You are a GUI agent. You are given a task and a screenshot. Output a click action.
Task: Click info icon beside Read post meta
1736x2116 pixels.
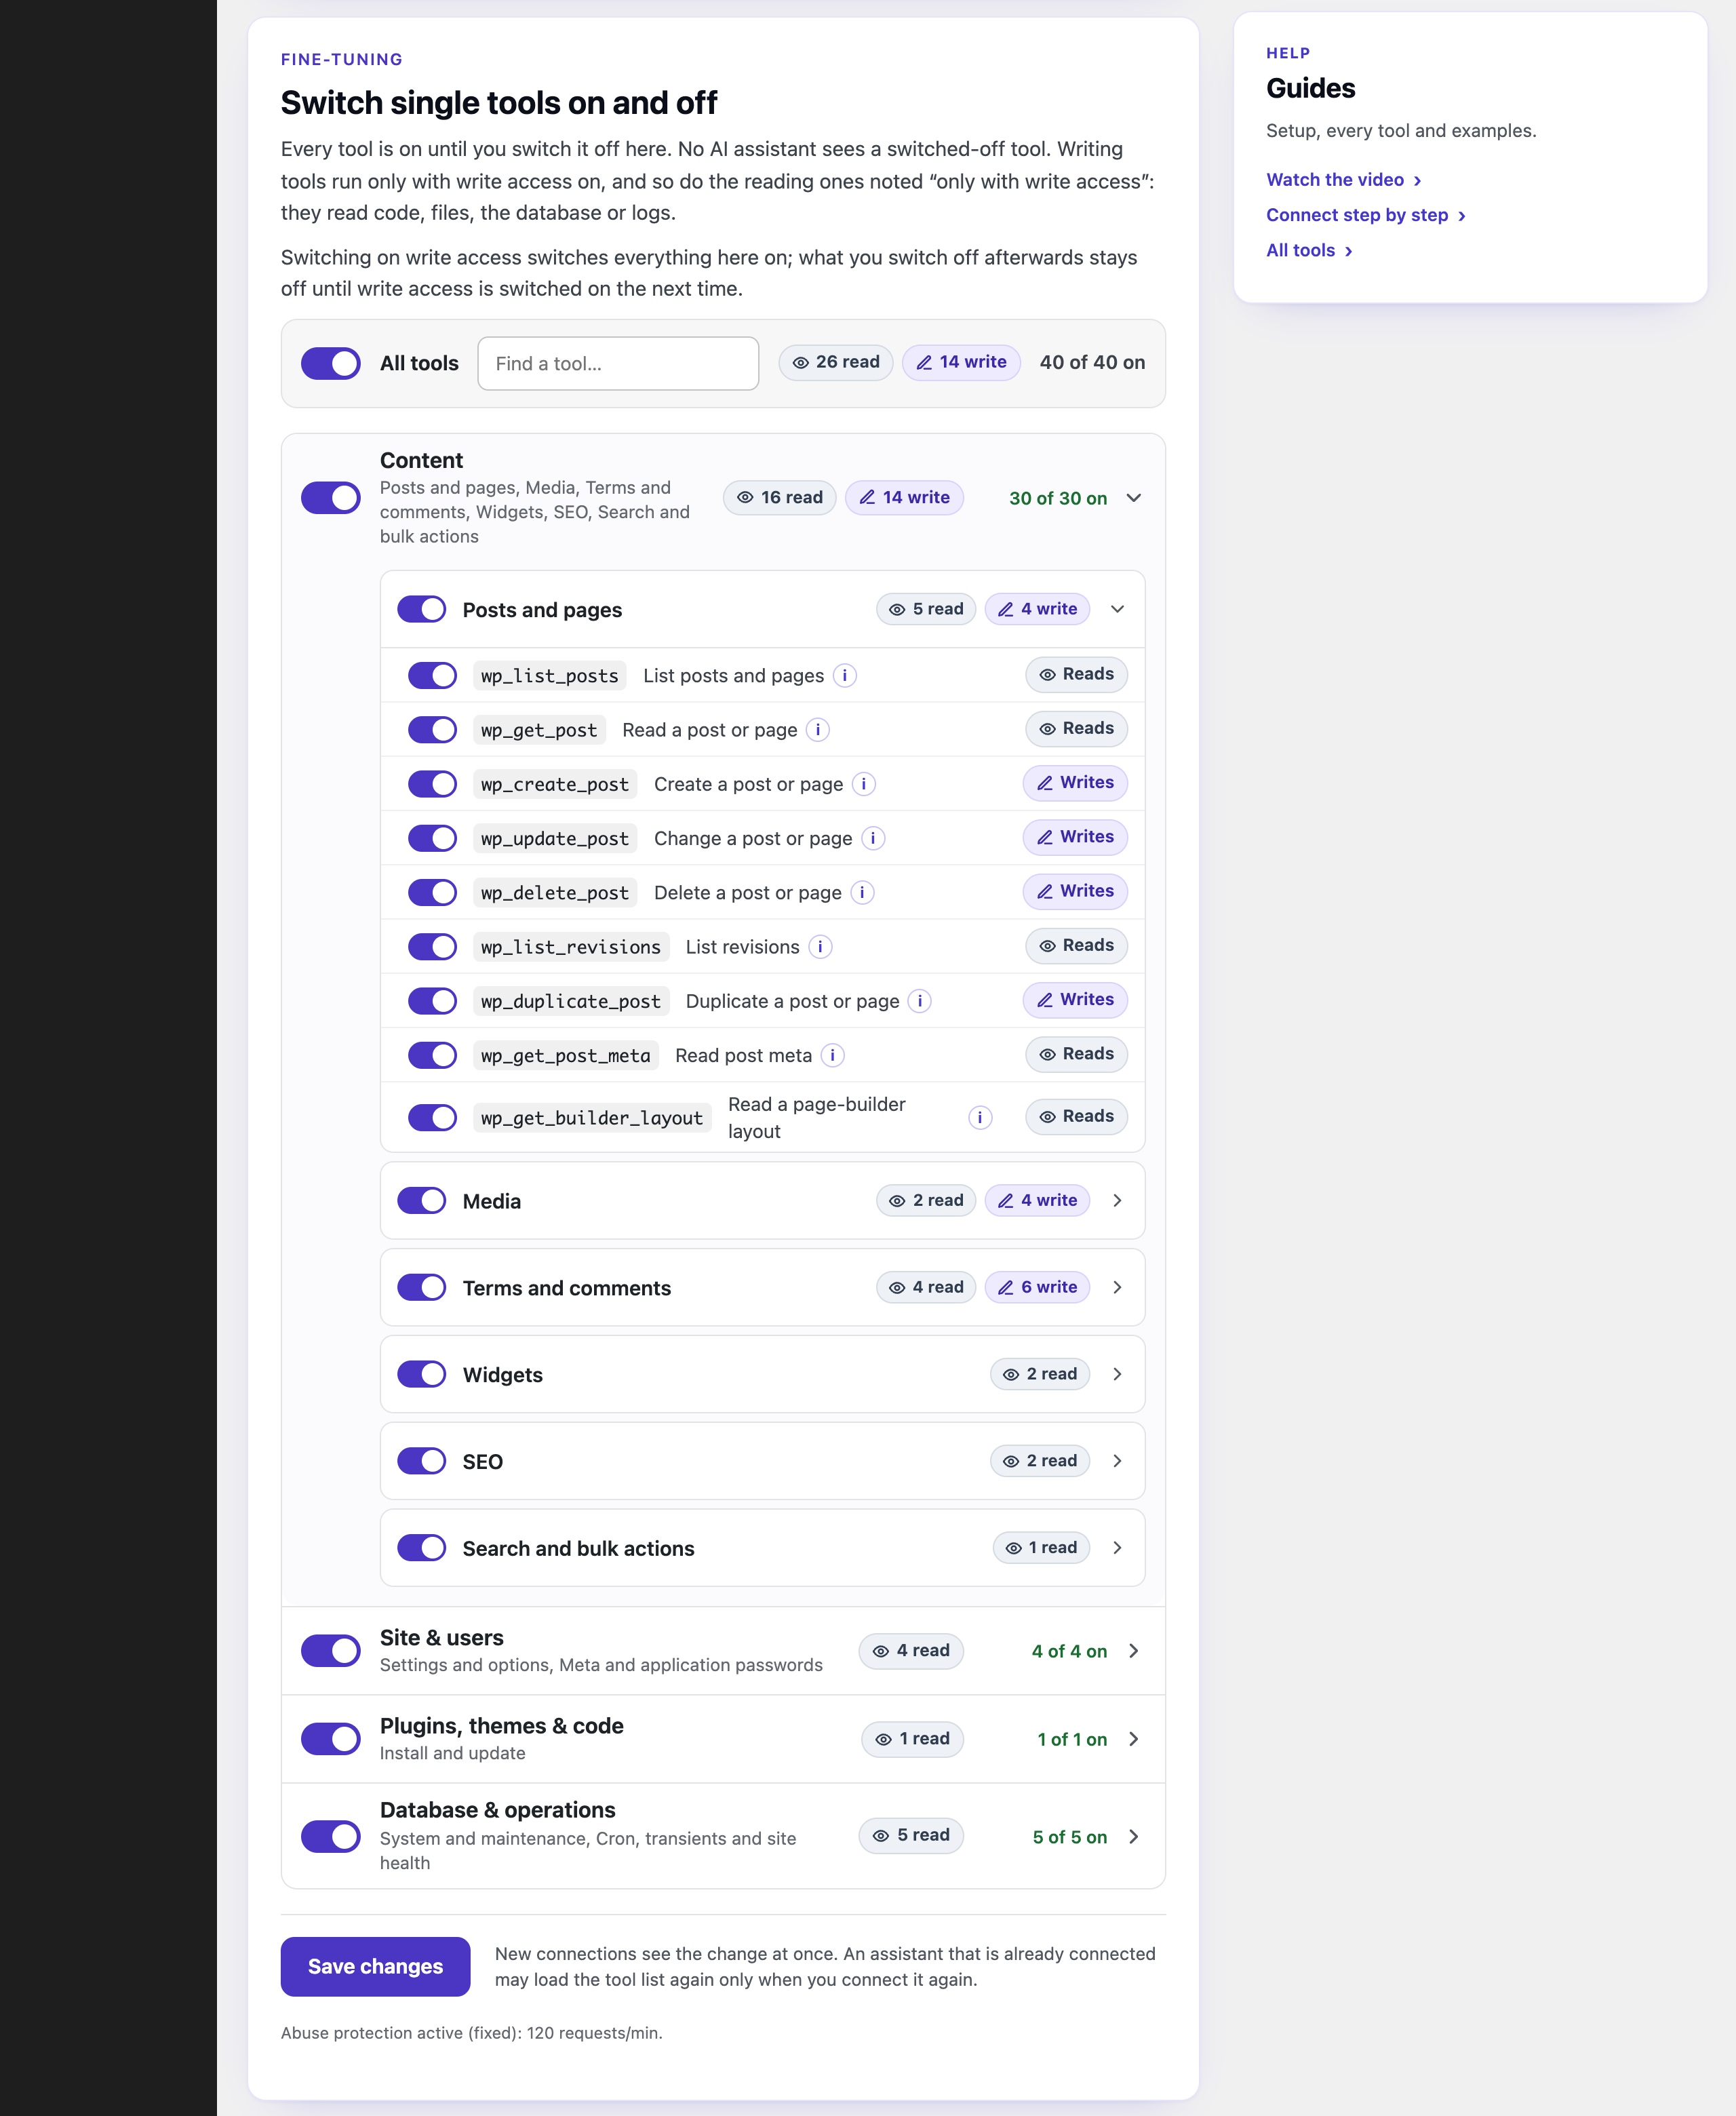click(832, 1055)
